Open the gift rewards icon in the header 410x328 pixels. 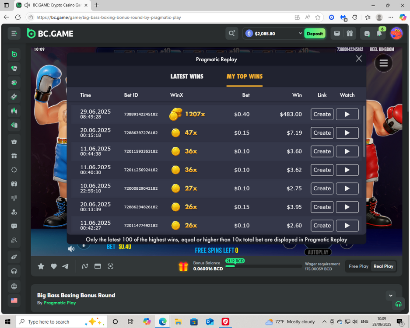[x=350, y=33]
